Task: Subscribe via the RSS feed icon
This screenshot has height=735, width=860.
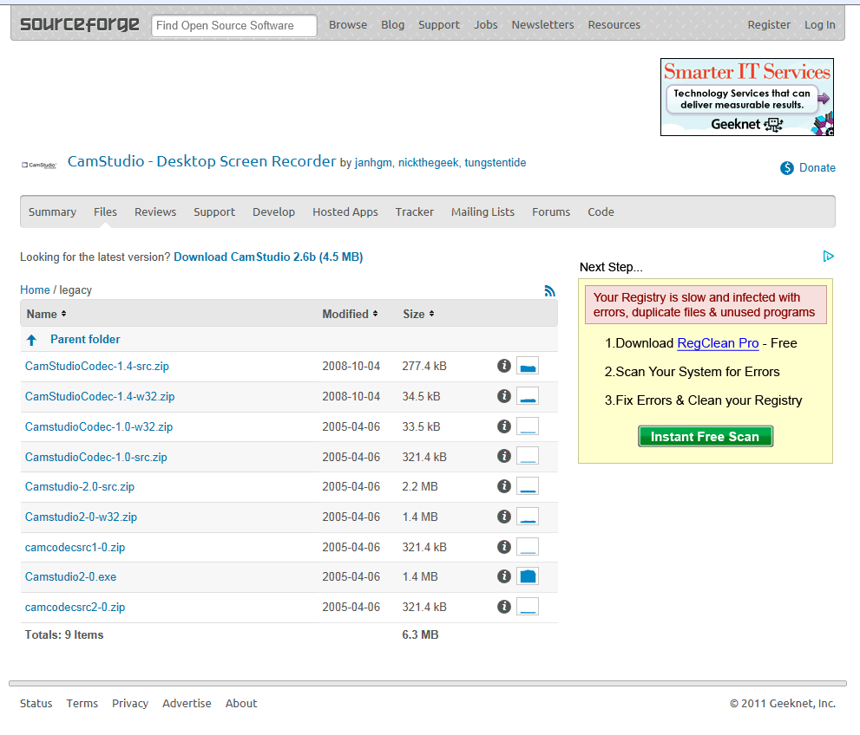Action: coord(549,291)
